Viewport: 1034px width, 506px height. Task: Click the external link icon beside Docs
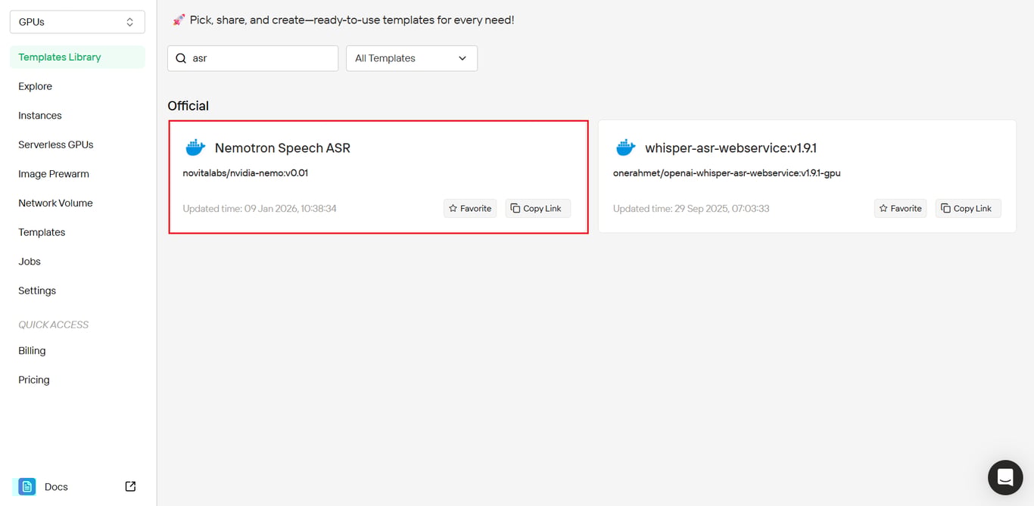click(x=130, y=486)
